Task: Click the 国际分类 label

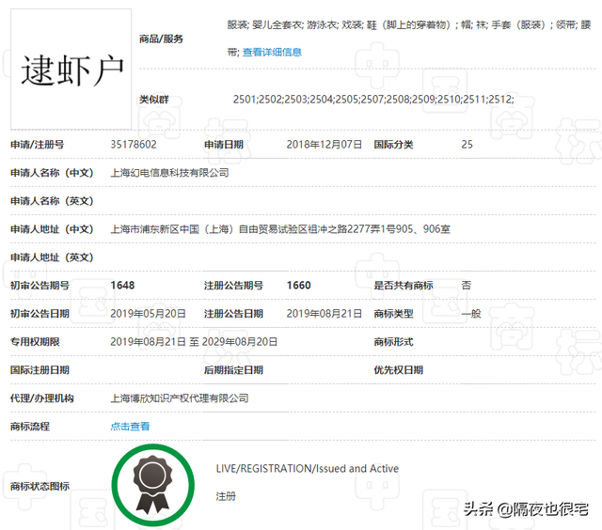Action: [393, 145]
